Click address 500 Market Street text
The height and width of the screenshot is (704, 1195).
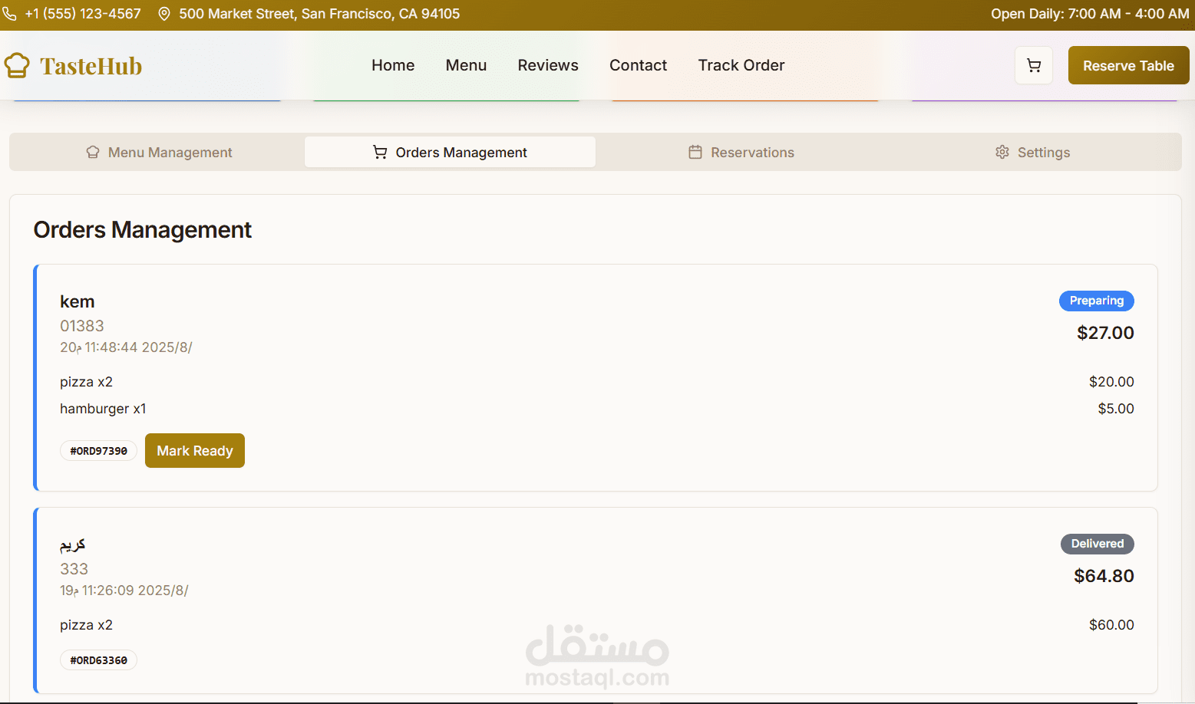click(x=319, y=14)
